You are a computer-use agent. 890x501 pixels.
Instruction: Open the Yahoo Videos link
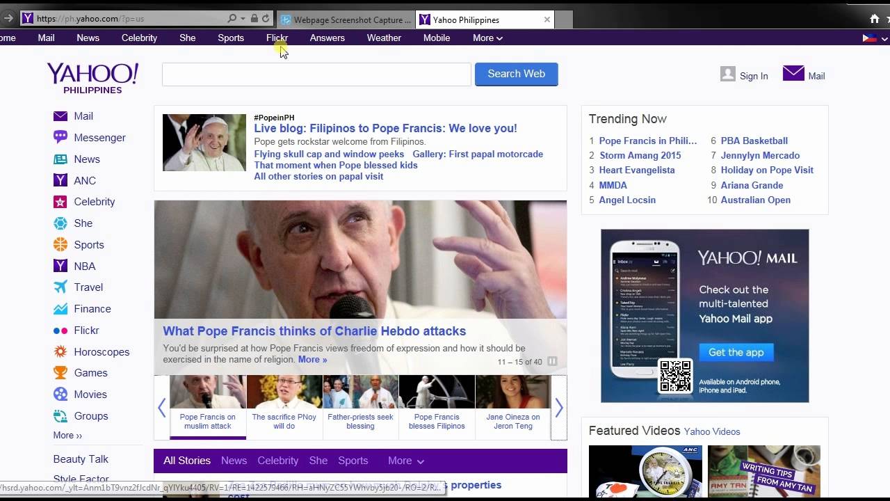coord(712,431)
